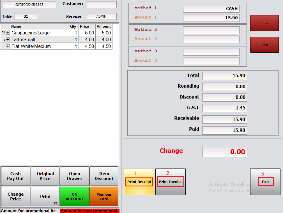Viewport: 283px width, 213px height.
Task: Click the Servicer field showing ADMIN
Action: click(101, 17)
